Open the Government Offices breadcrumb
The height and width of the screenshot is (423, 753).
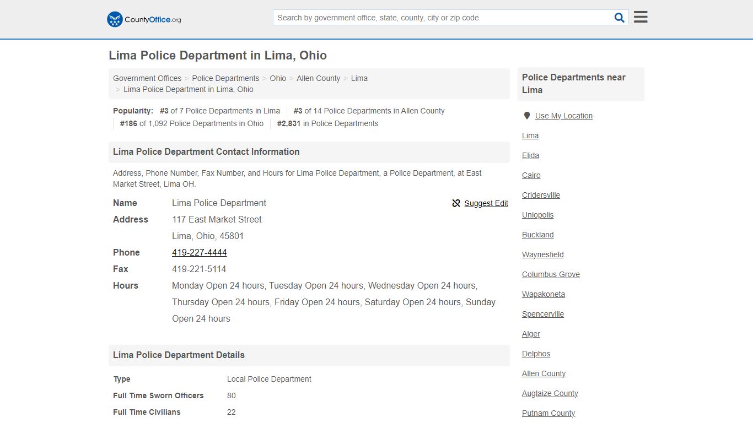coord(147,78)
